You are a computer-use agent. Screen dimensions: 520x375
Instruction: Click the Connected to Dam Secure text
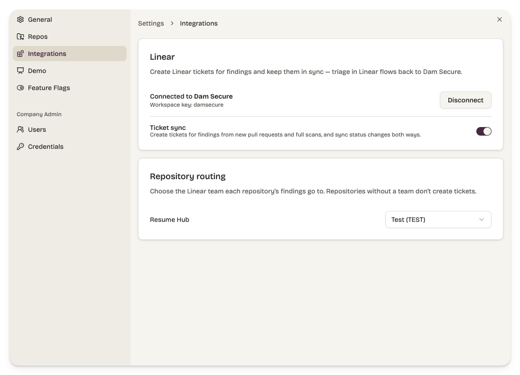191,96
